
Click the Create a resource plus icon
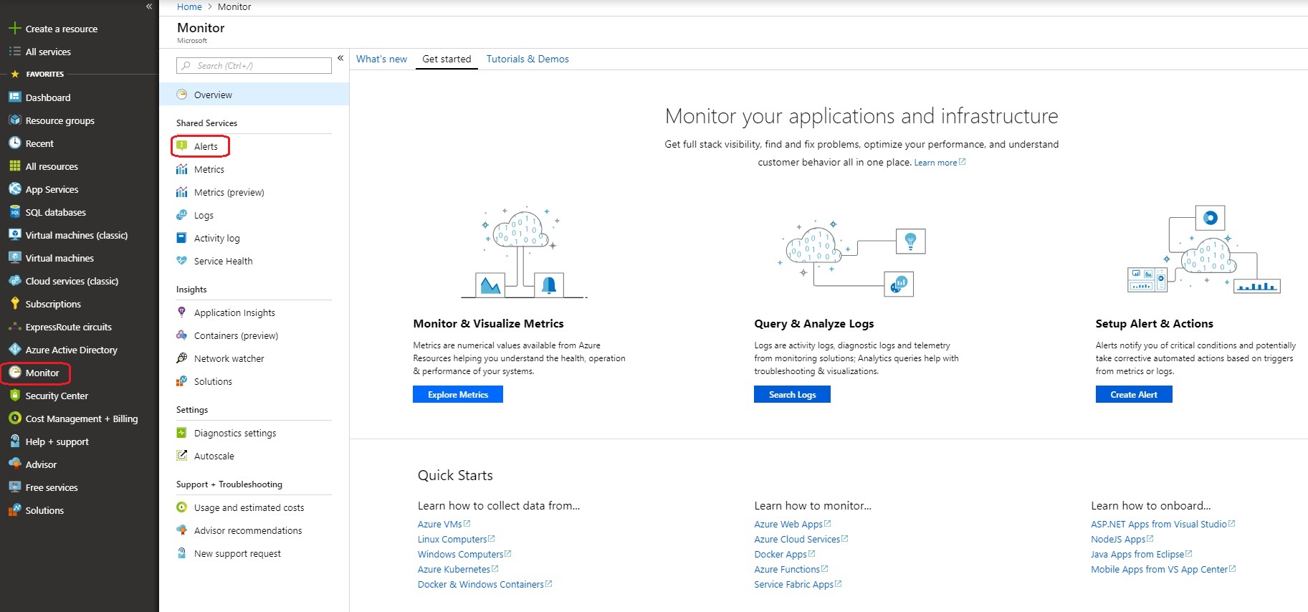tap(14, 29)
